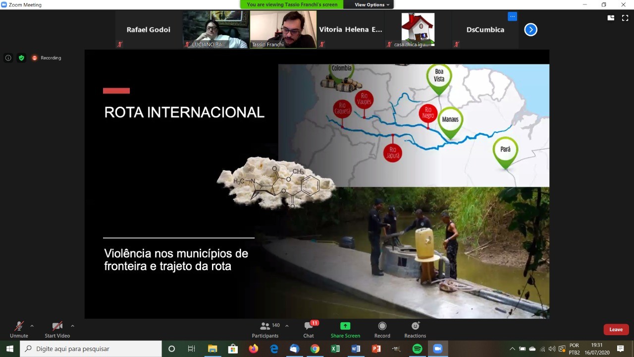634x357 pixels.
Task: Toggle camera with Start Video
Action: point(57,329)
